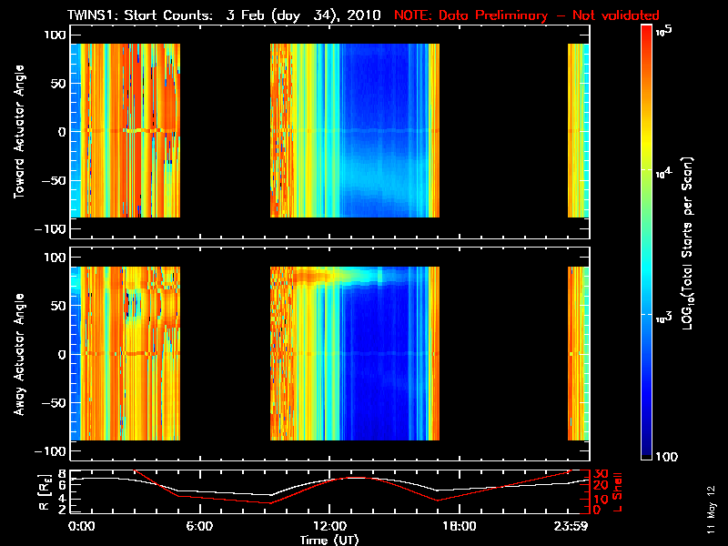The width and height of the screenshot is (728, 546).
Task: Click the orange band near 75° in the Away Actuator Angle panel
Action: coord(311,278)
